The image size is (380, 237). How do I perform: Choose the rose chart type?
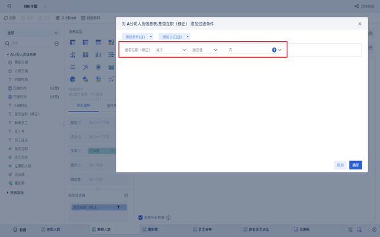click(x=85, y=79)
